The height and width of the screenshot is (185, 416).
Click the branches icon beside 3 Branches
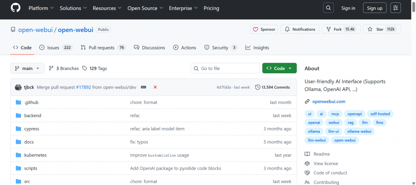pyautogui.click(x=51, y=68)
